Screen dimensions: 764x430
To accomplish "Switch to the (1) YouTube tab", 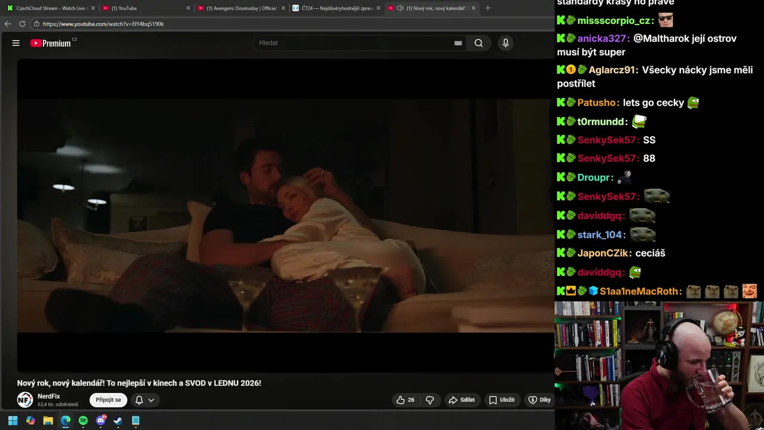I will (x=145, y=8).
